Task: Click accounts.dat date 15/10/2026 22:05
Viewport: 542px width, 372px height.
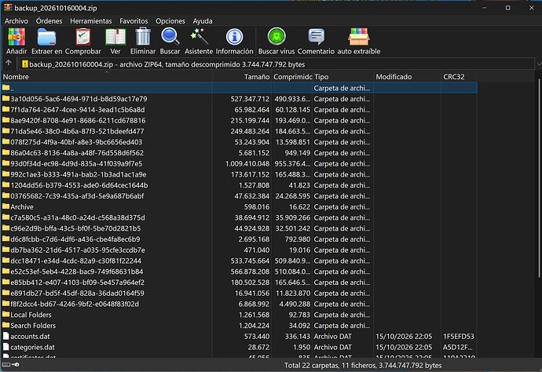Action: (404, 336)
